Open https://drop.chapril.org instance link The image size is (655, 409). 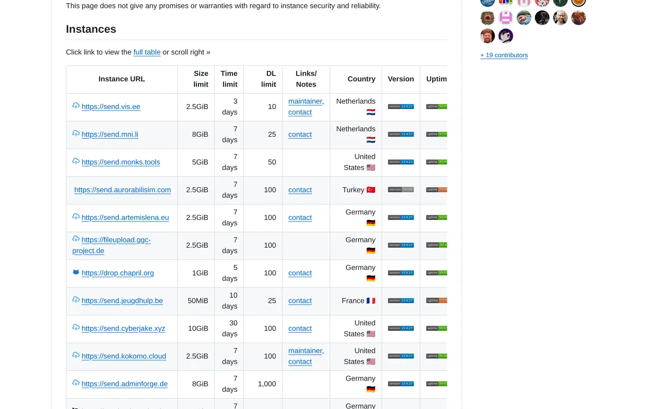pyautogui.click(x=118, y=273)
